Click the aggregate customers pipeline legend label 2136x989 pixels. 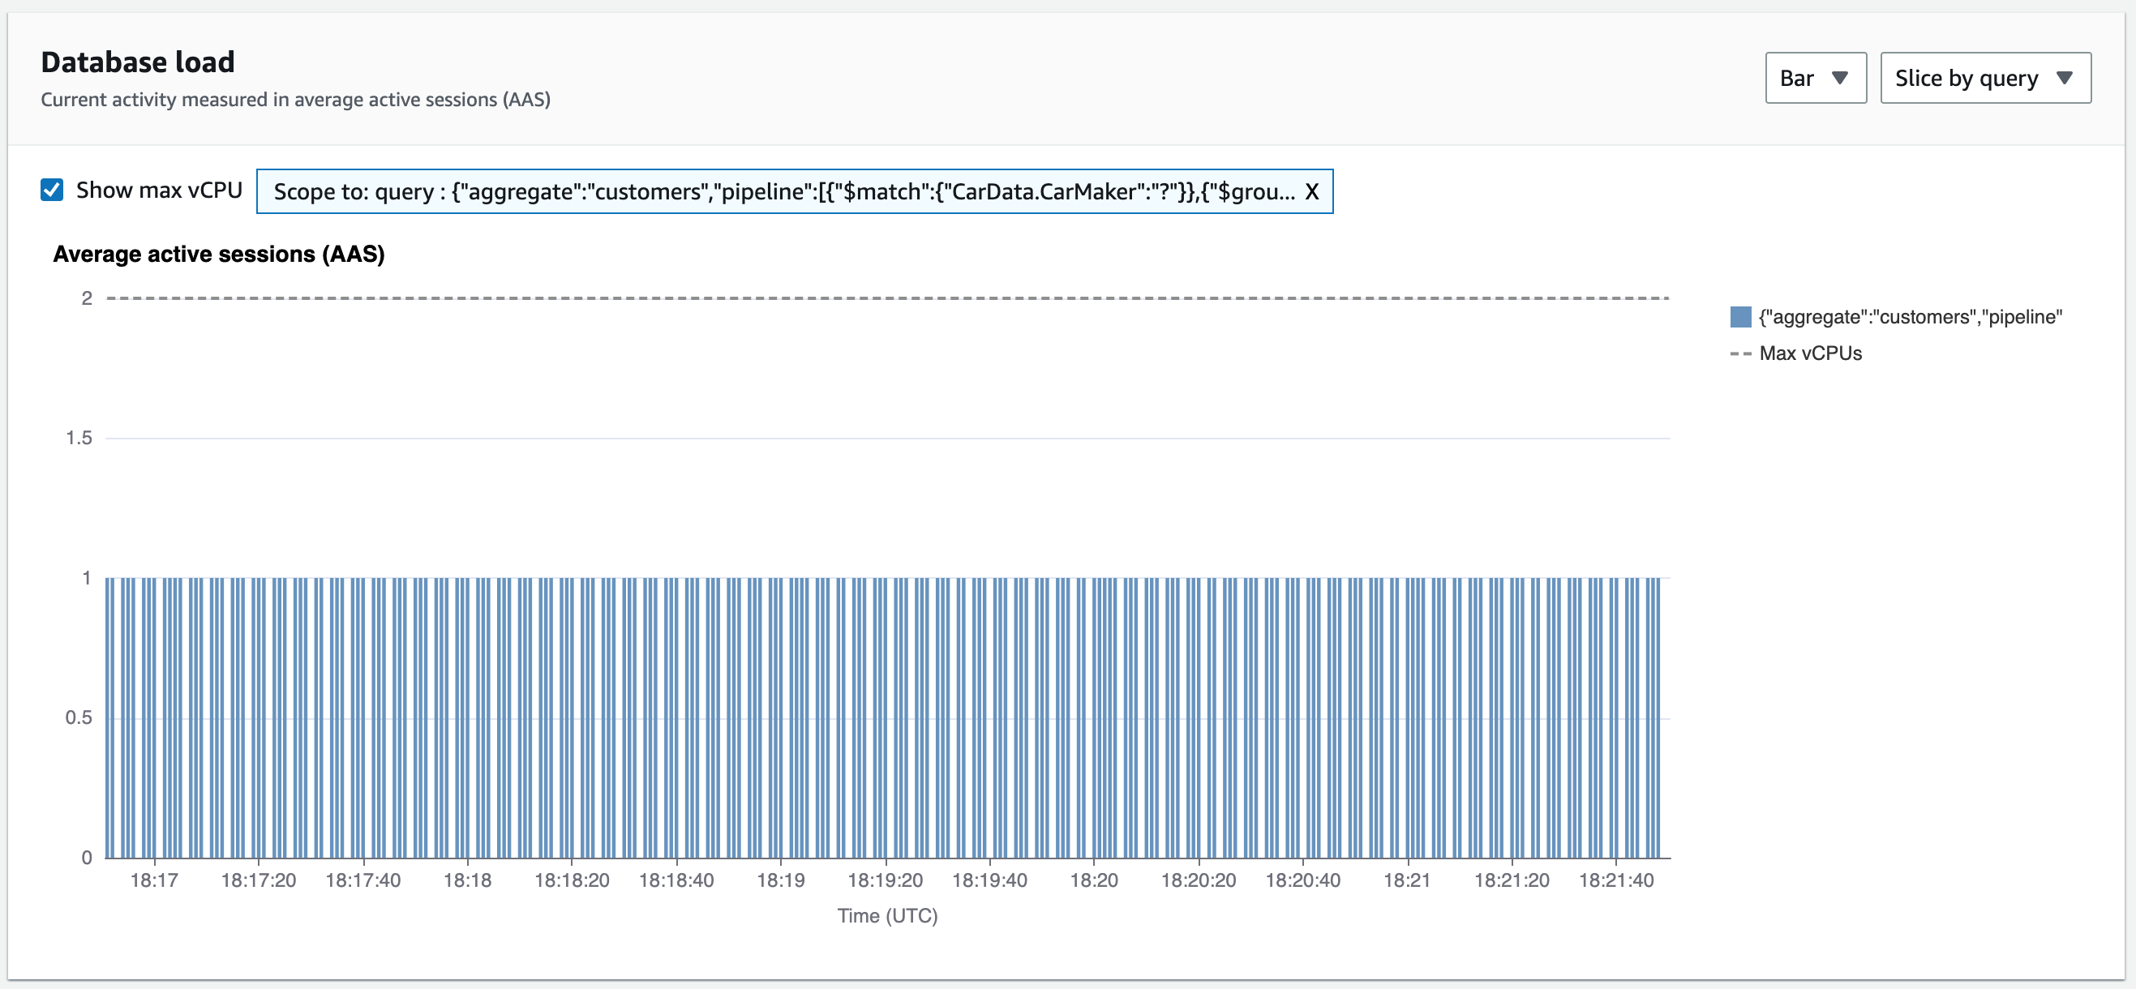pos(1910,317)
